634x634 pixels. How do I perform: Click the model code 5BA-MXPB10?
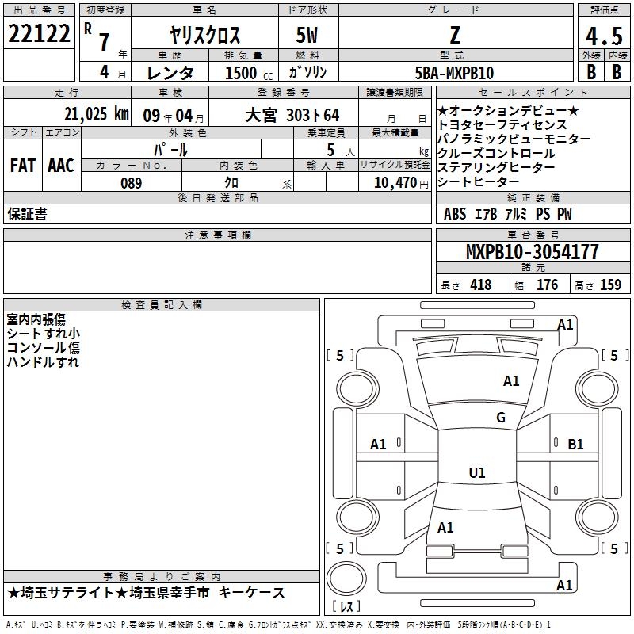coord(454,73)
